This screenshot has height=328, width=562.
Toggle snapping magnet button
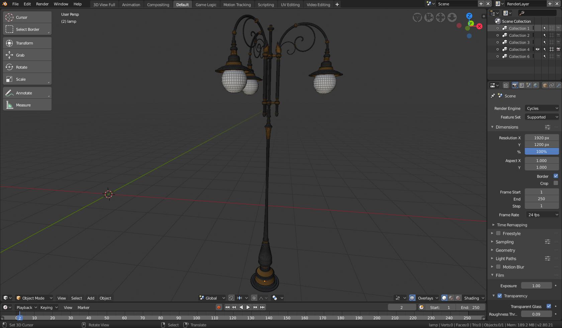[231, 298]
